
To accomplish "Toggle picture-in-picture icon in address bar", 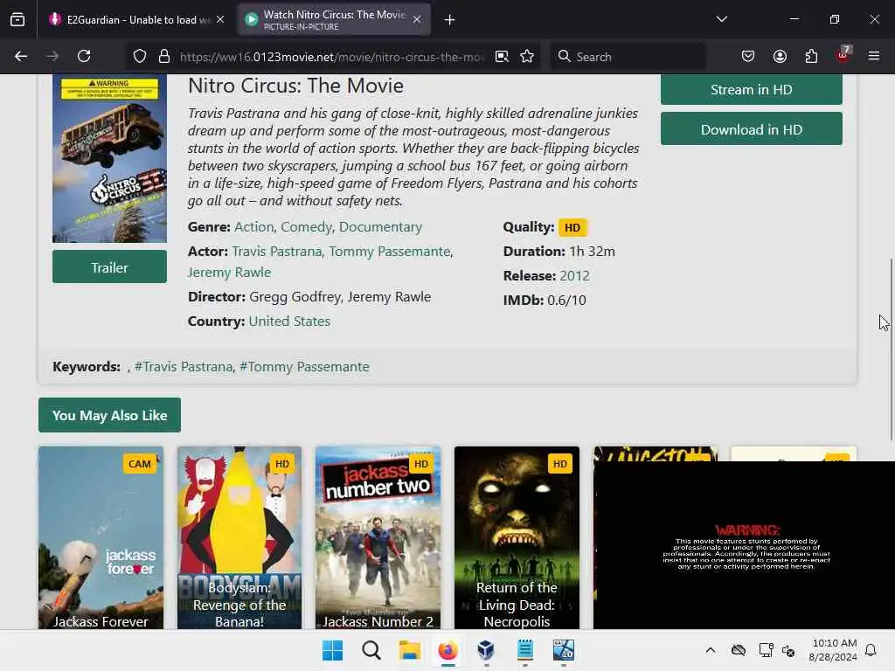I will [502, 57].
